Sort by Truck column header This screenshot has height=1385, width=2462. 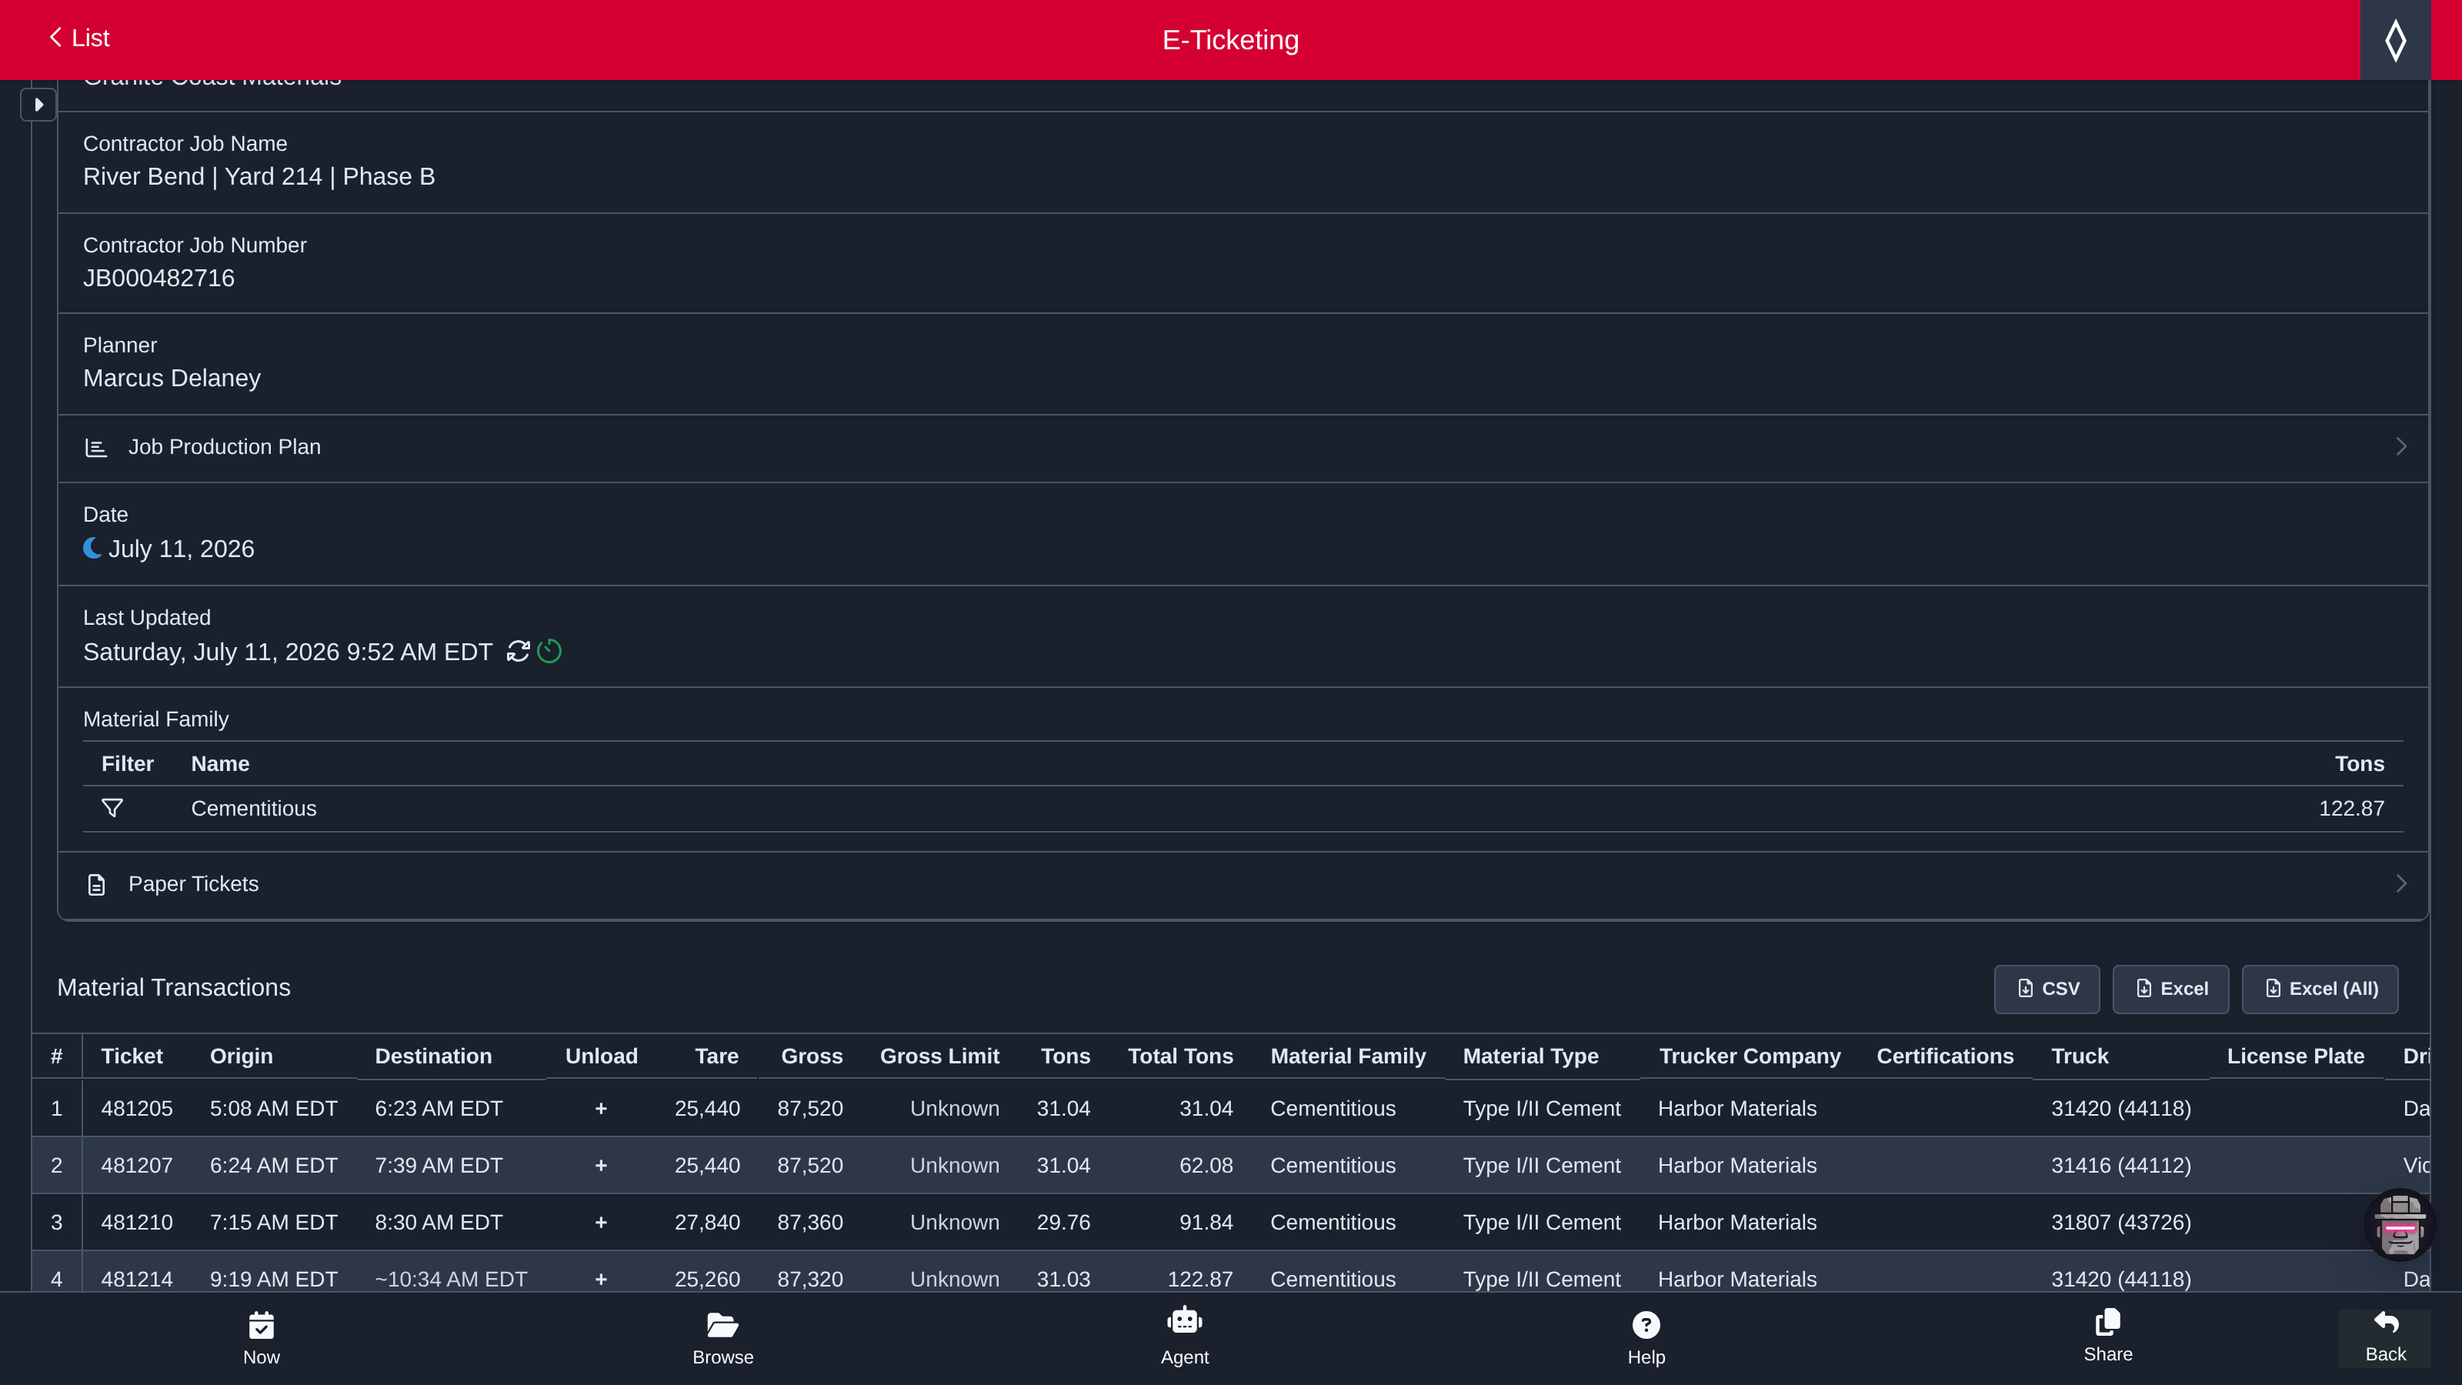pyautogui.click(x=2080, y=1056)
